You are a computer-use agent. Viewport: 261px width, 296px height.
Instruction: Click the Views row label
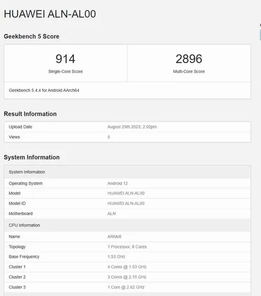pos(15,137)
